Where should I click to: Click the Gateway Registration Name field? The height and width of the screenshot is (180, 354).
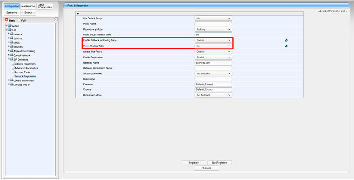(213, 68)
